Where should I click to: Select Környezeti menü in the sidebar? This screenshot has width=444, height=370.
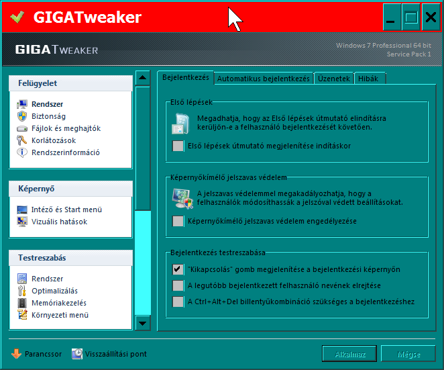[60, 315]
